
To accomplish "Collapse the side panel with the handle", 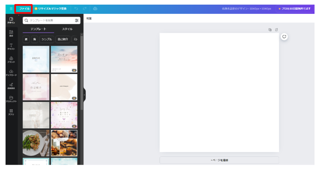I will click(85, 95).
